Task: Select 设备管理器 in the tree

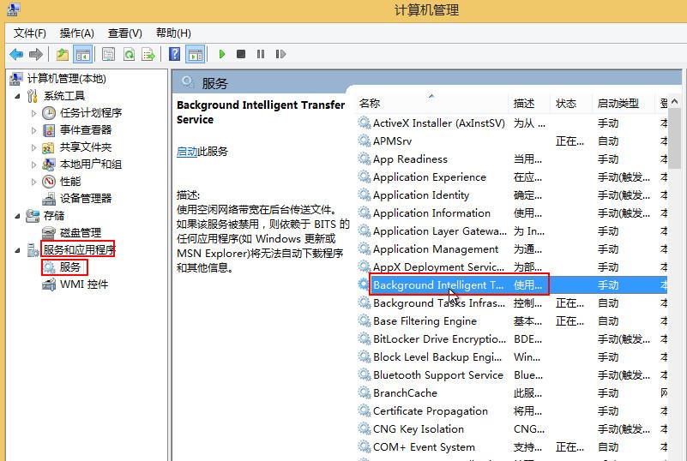Action: (86, 198)
